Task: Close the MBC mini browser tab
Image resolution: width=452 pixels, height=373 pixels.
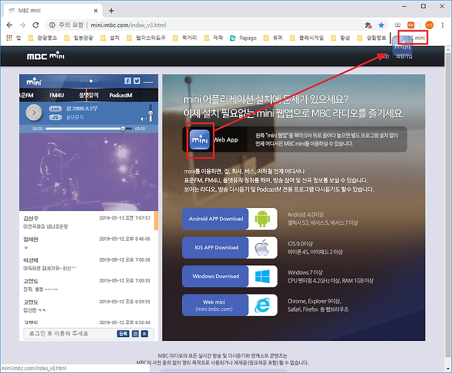Action: pos(95,11)
